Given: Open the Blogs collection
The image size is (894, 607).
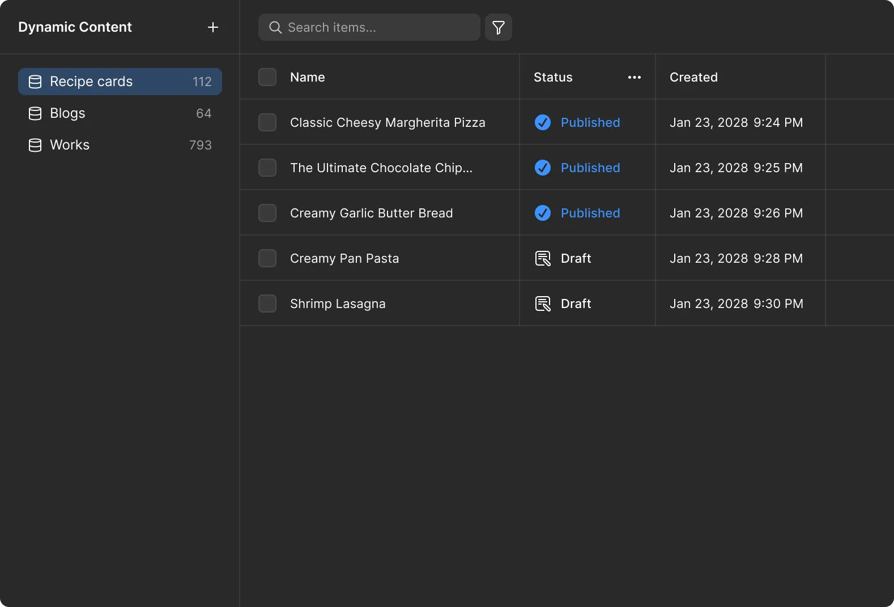Looking at the screenshot, I should pos(120,113).
